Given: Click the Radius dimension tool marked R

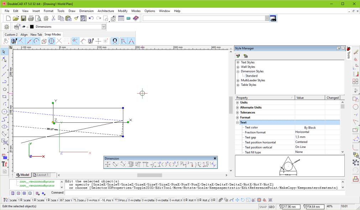Looking at the screenshot, I should [x=166, y=164].
